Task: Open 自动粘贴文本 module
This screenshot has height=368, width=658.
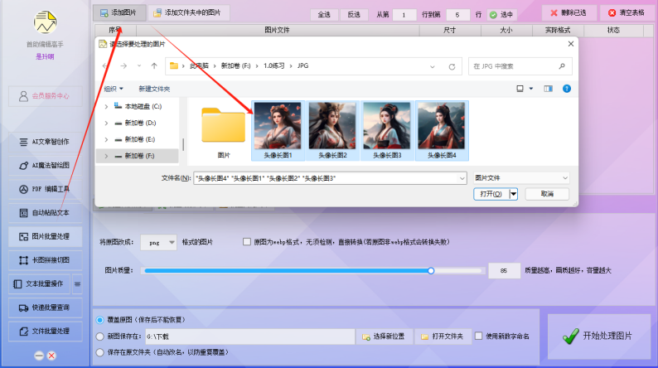Action: [46, 213]
